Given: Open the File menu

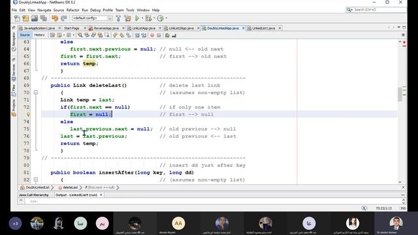Looking at the screenshot, I should [14, 10].
